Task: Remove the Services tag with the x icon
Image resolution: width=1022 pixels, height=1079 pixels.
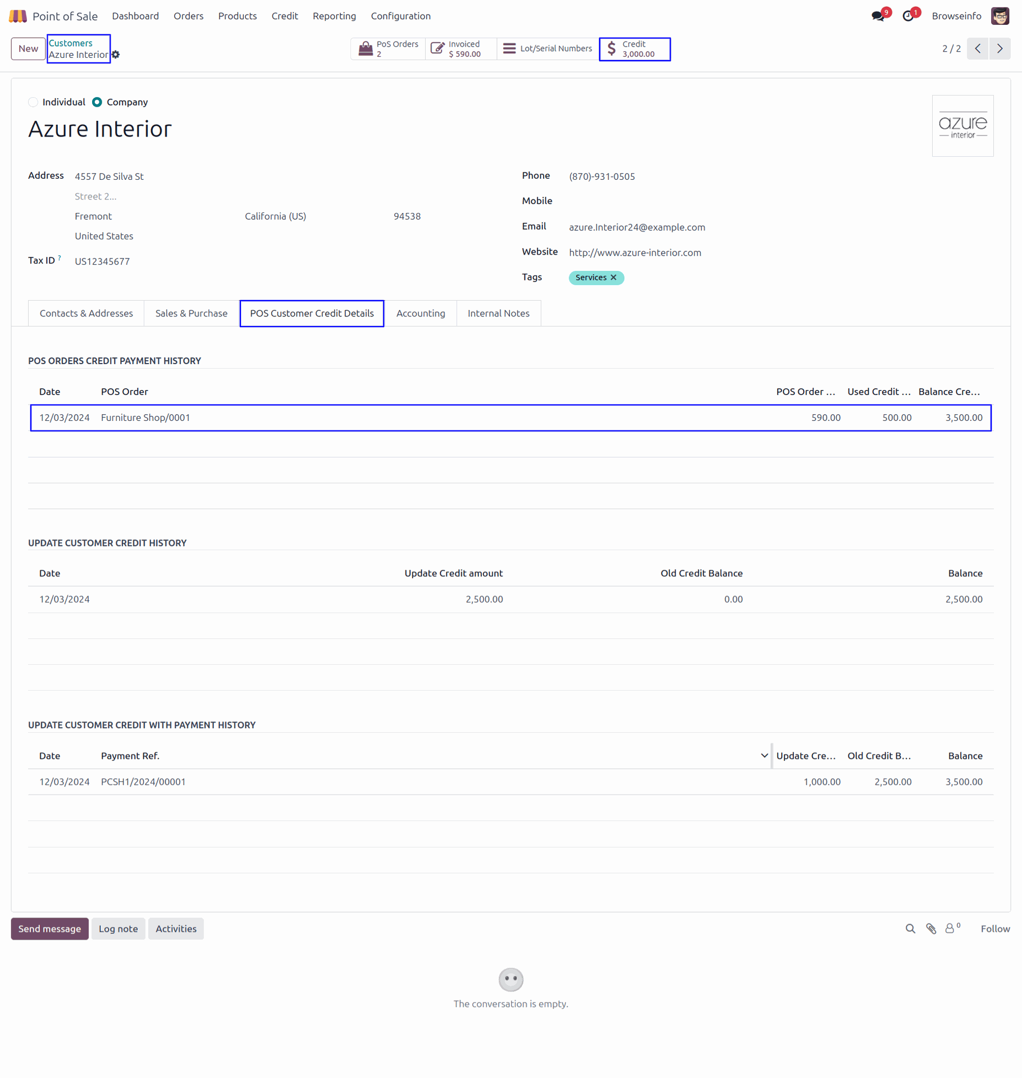Action: point(613,277)
